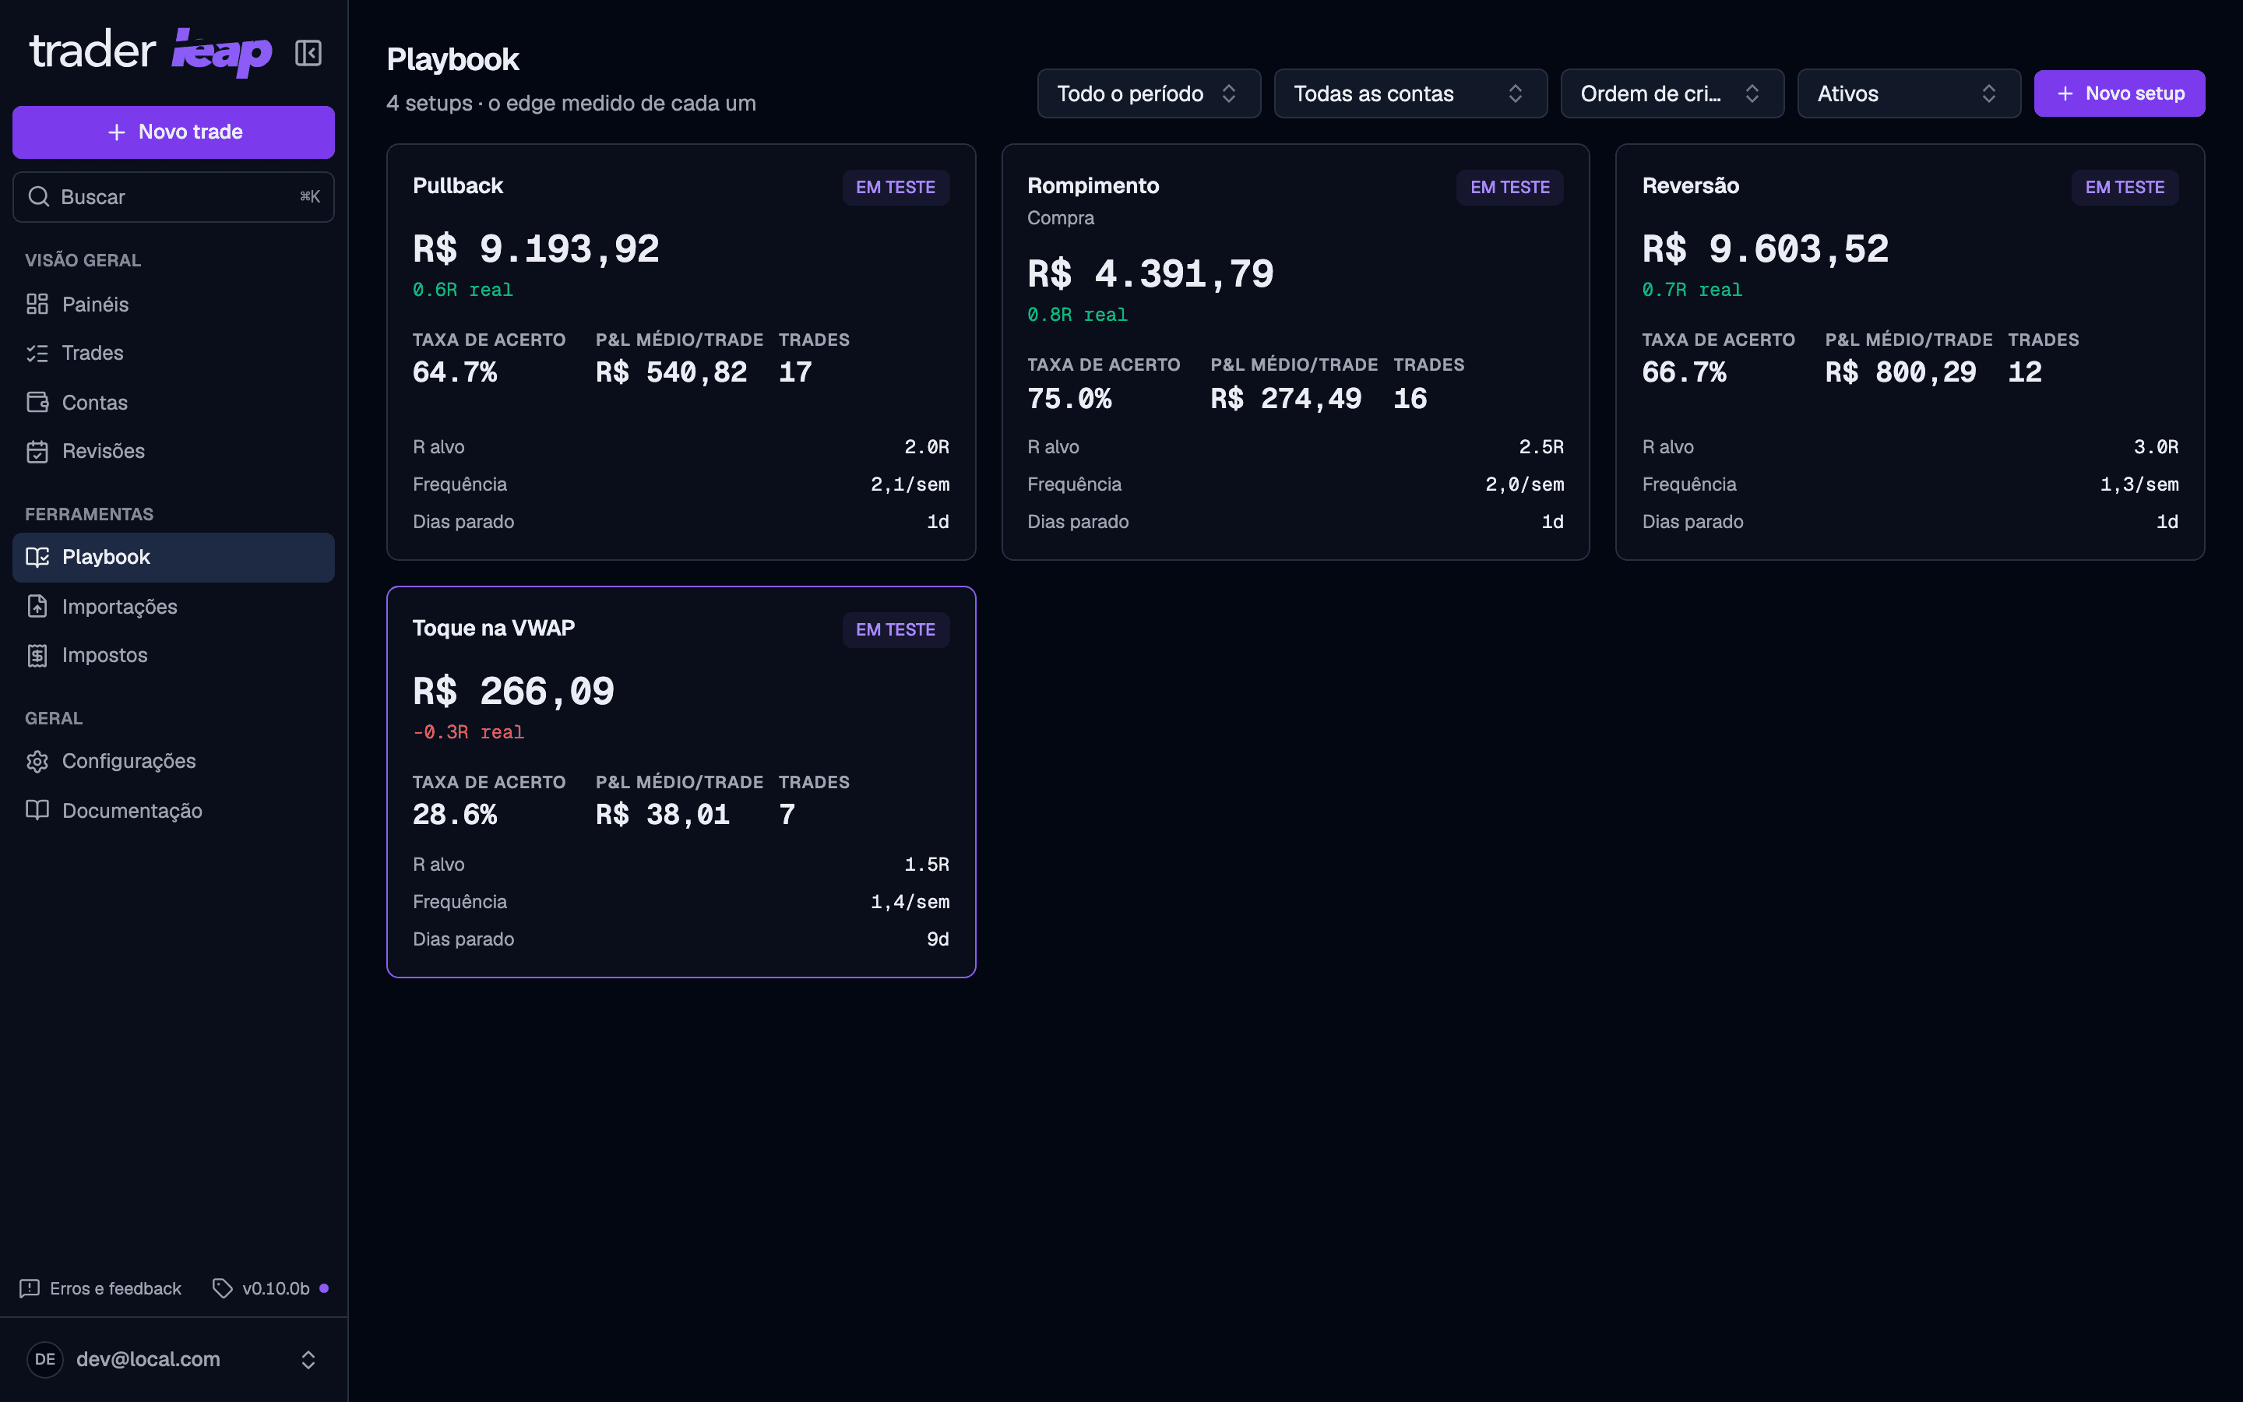
Task: Click the 64.7% win rate value
Action: [x=455, y=373]
